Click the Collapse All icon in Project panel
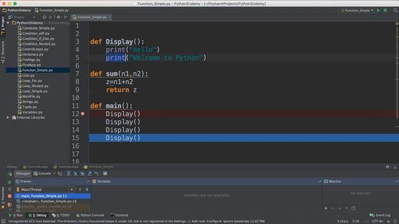399x224 pixels. click(50, 17)
